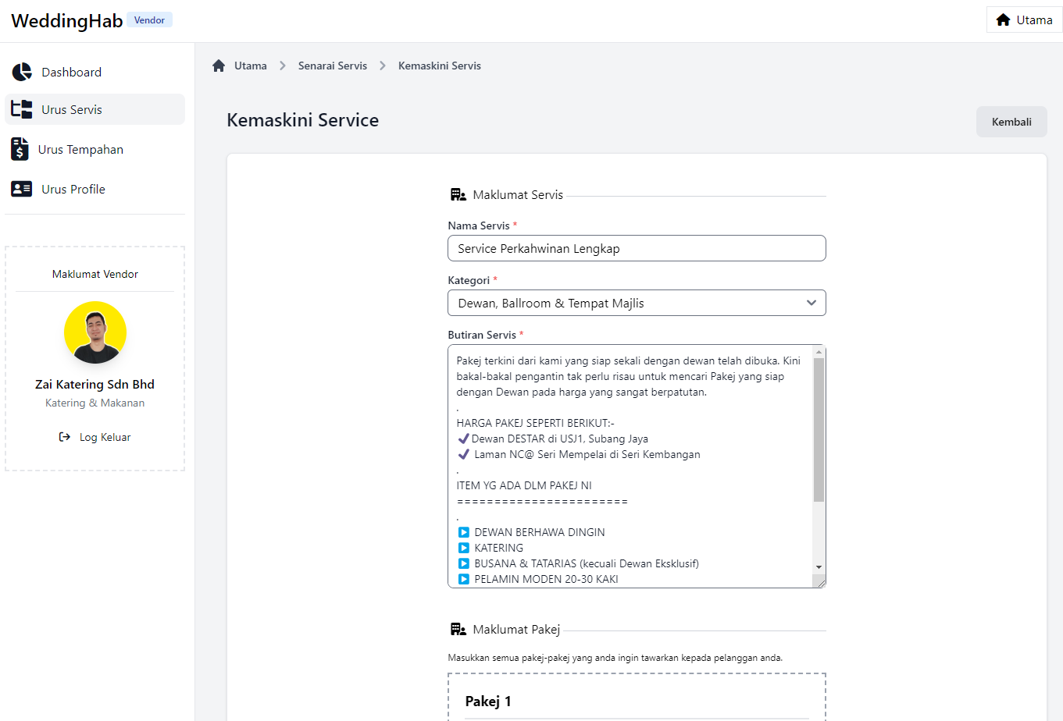1063x721 pixels.
Task: Click the Butiran Servis textarea scrollbar thumb
Action: (819, 429)
